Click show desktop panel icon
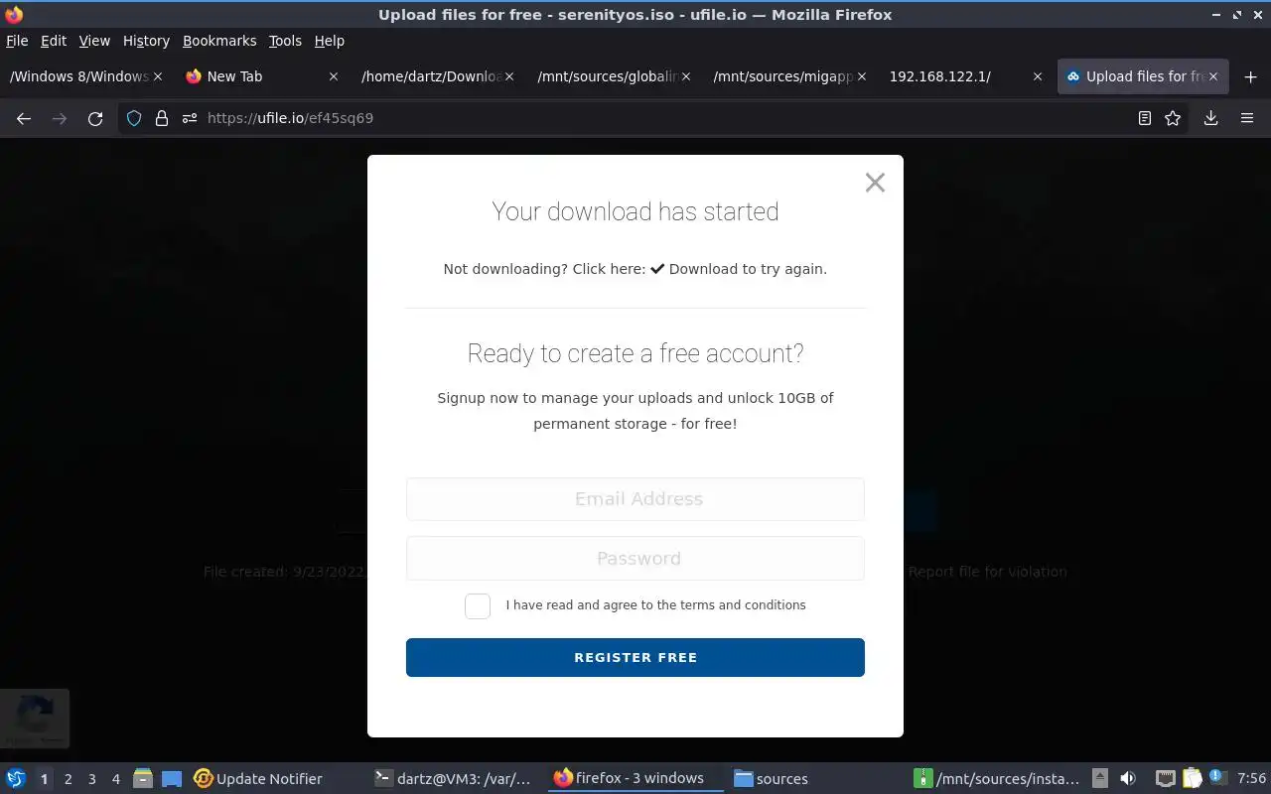The width and height of the screenshot is (1271, 794). click(x=172, y=779)
